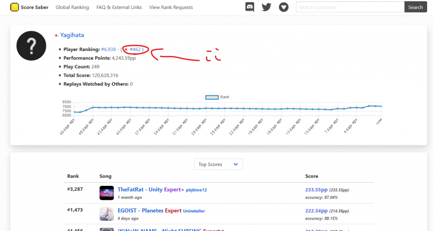Open global rank #6,938 link

[x=109, y=50]
